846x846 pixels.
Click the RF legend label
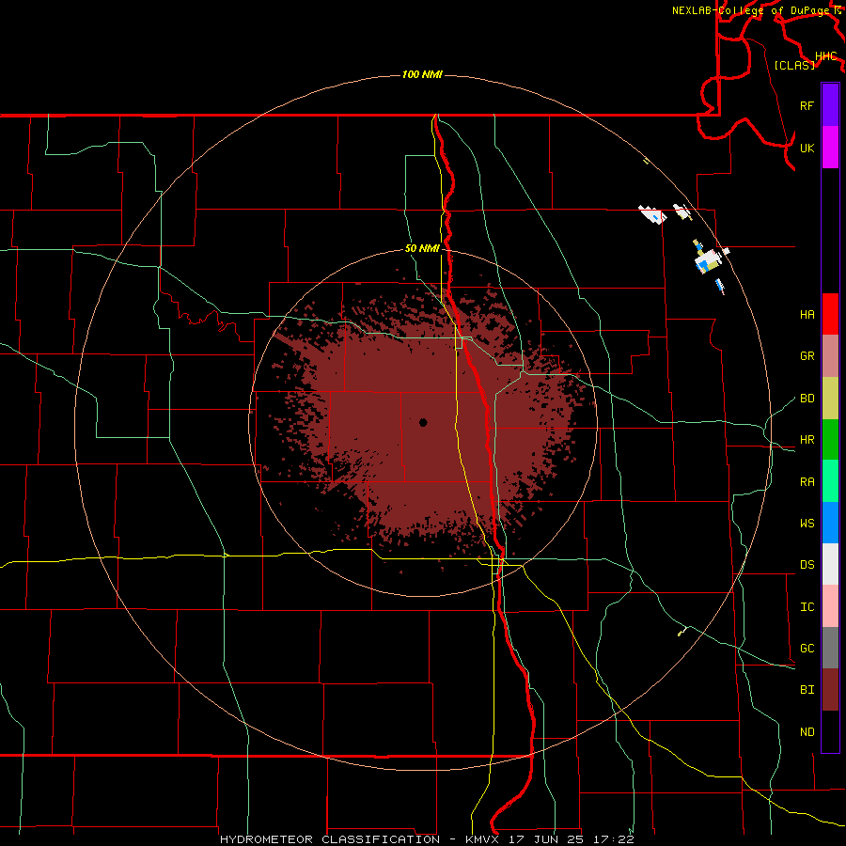coord(807,105)
